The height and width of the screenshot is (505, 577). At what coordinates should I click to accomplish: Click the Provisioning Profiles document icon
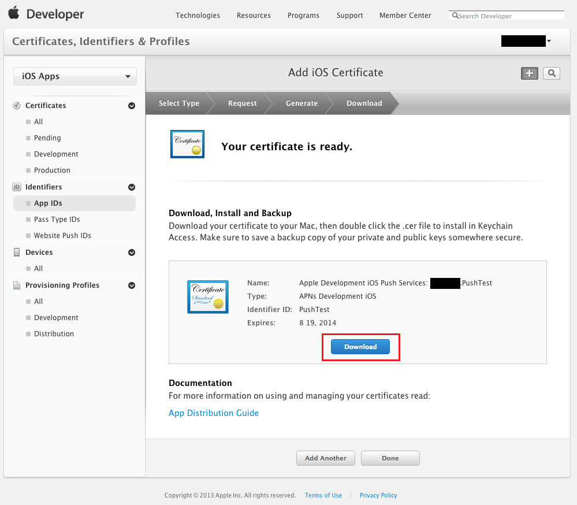[17, 285]
